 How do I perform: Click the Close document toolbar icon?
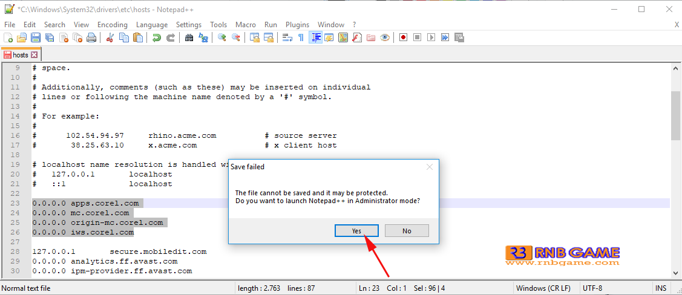[64, 38]
